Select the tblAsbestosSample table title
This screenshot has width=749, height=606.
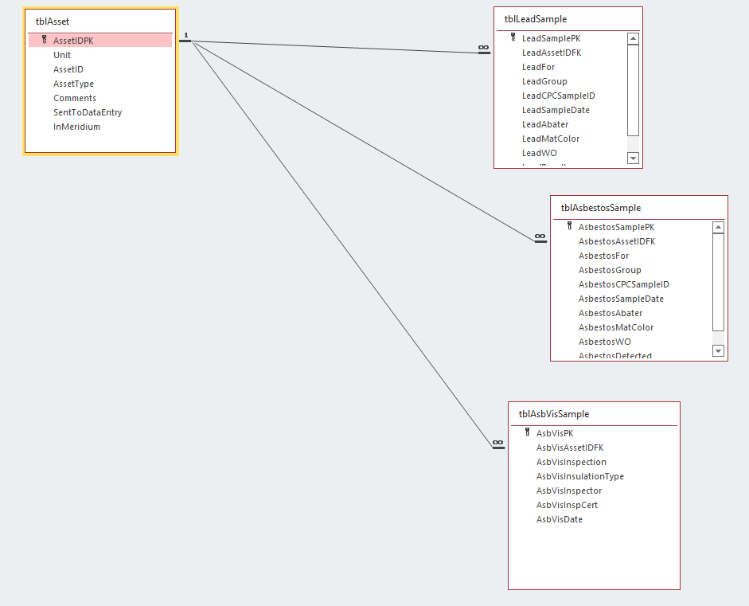(601, 208)
